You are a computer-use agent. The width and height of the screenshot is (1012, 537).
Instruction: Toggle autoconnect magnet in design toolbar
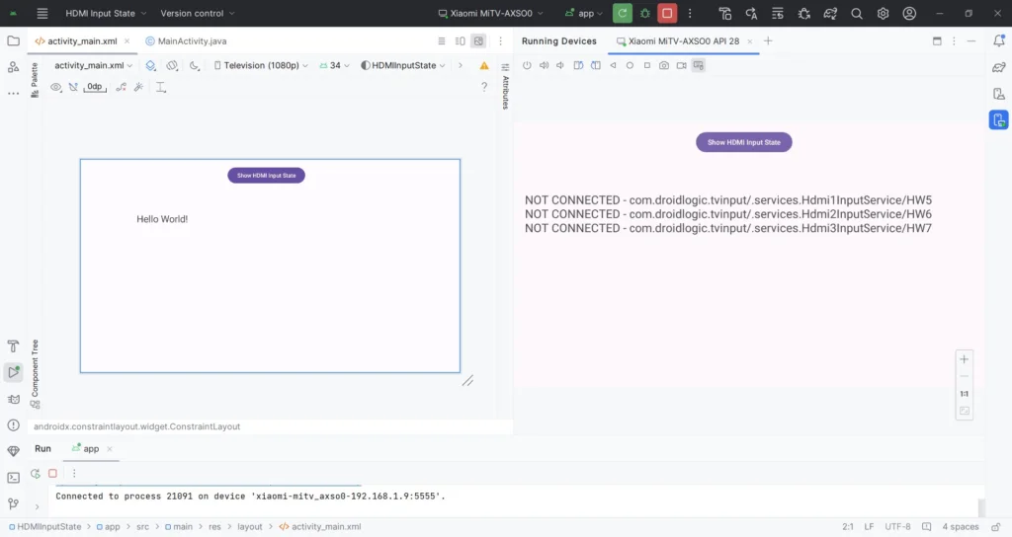click(73, 87)
